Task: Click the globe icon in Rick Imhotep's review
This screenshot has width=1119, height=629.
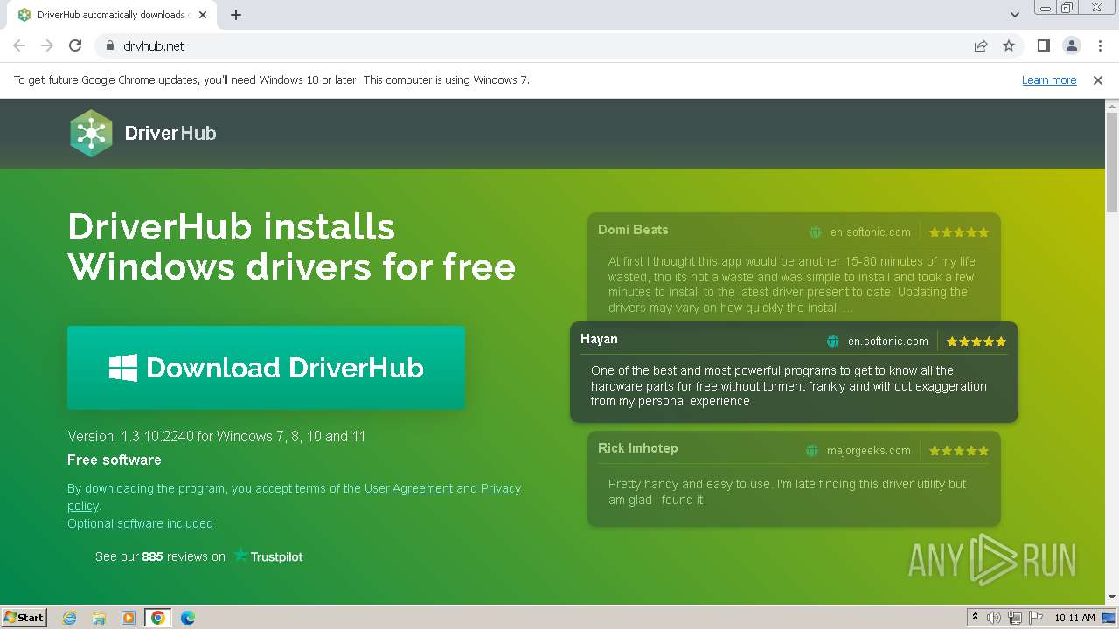Action: tap(812, 451)
